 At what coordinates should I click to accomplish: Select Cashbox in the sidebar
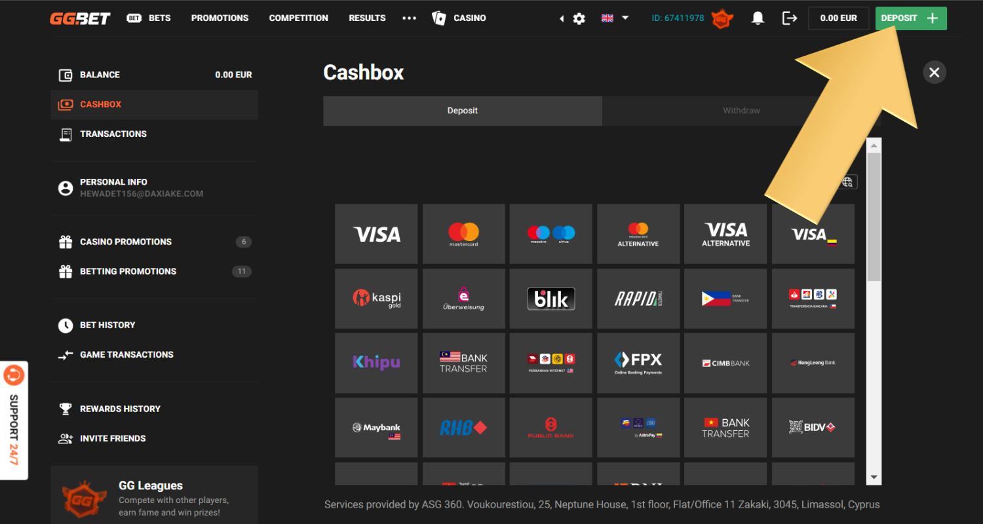[154, 104]
